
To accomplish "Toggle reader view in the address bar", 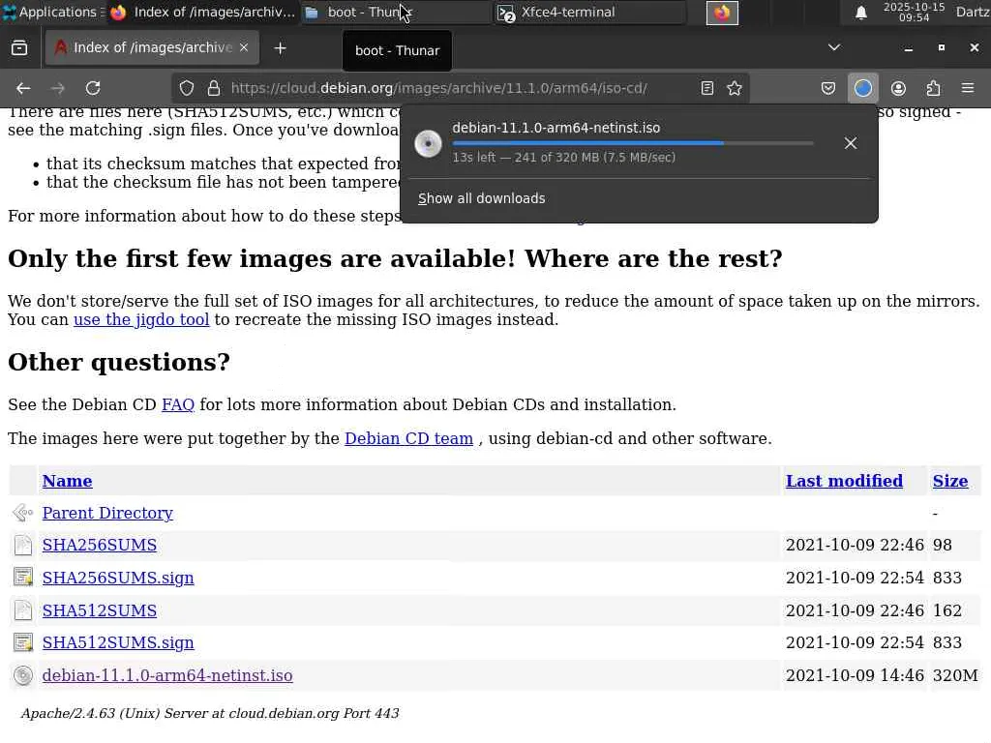I will pyautogui.click(x=707, y=88).
